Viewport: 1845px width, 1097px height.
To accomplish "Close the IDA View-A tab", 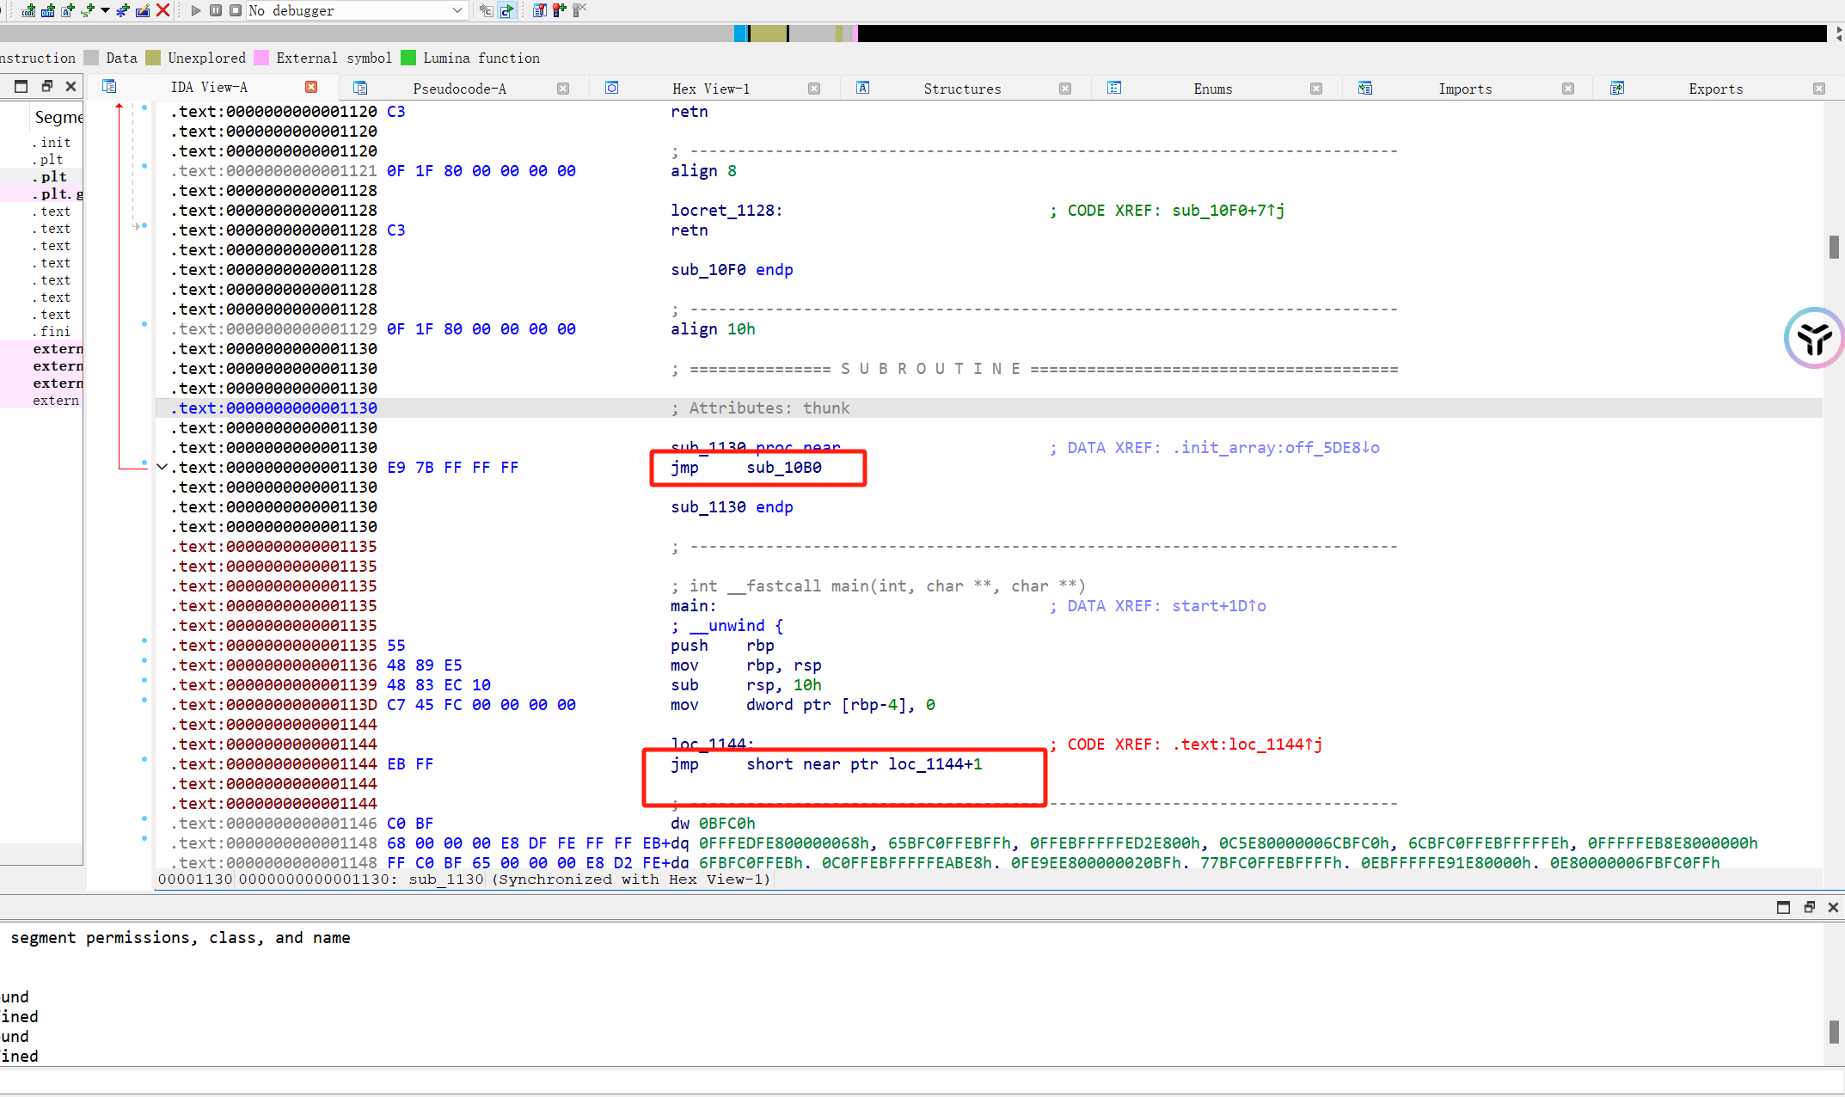I will (x=311, y=87).
